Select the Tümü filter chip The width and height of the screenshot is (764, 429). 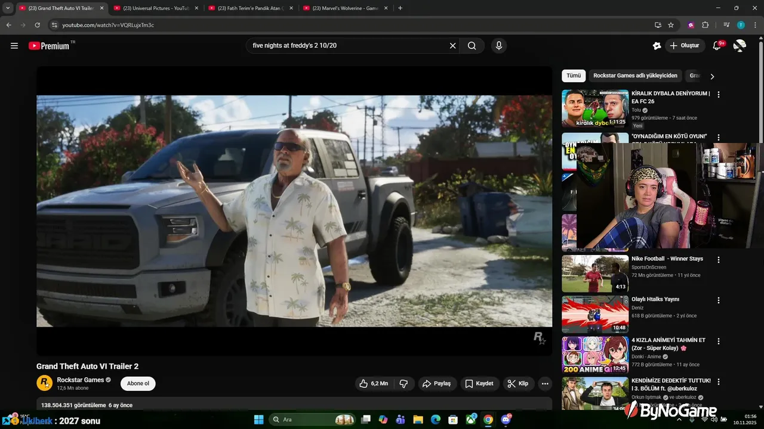point(574,76)
